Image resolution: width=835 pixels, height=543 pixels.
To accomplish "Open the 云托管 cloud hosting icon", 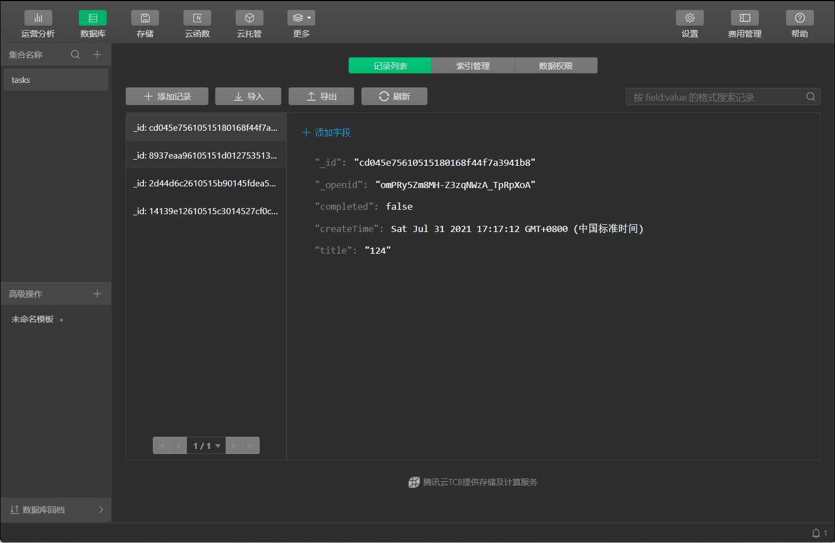I will tap(250, 18).
